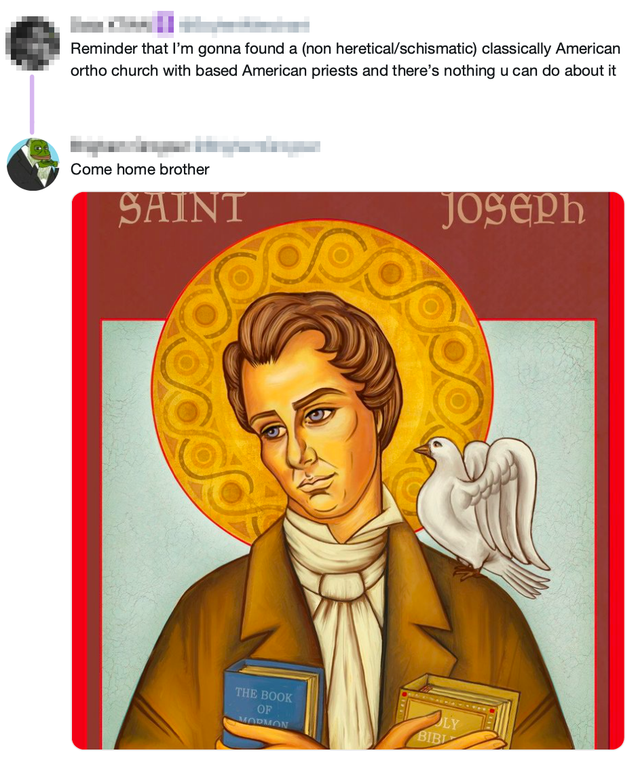Open the tweet starting with 'Reminder that I'm gonna found'
Image resolution: width=638 pixels, height=759 pixels.
click(345, 60)
